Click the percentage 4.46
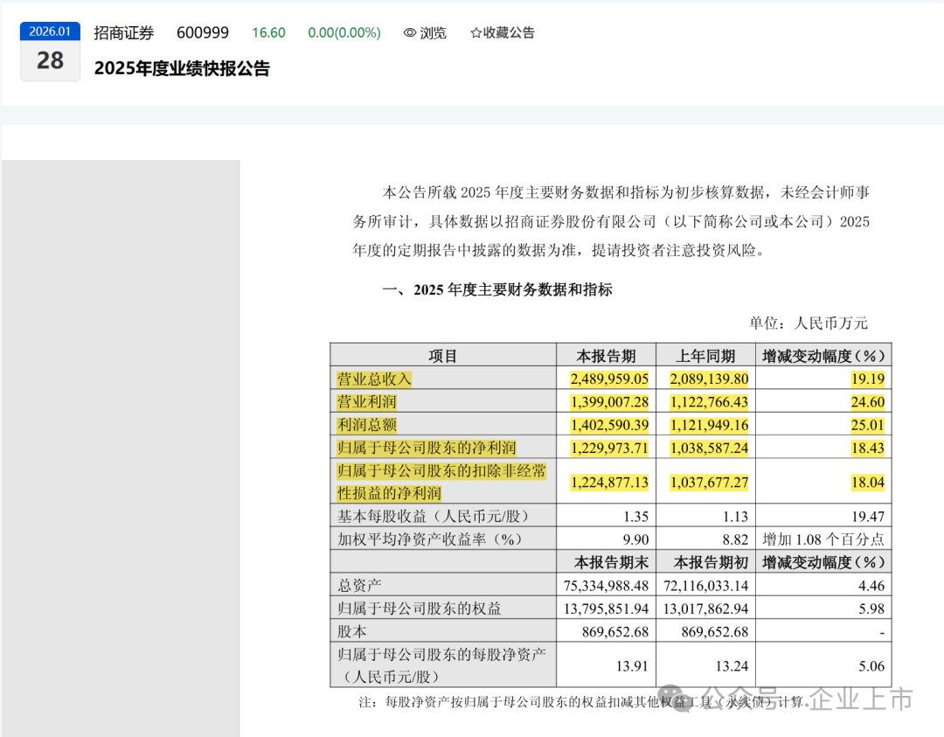This screenshot has height=737, width=944. click(x=871, y=585)
